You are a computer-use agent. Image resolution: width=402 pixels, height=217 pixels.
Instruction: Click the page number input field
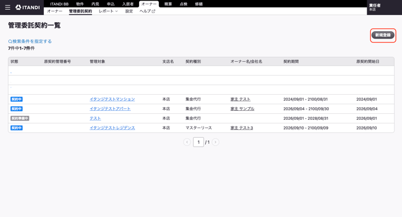point(199,142)
